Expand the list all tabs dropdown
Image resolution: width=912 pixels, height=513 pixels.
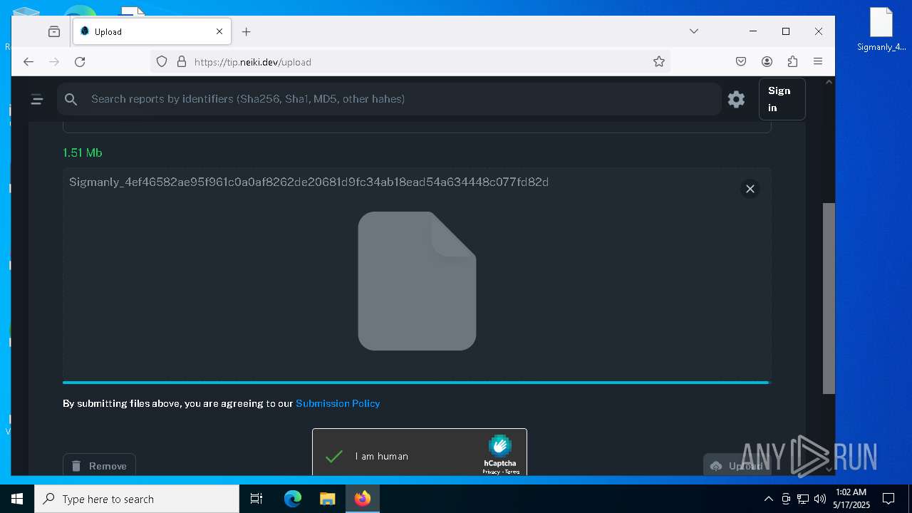point(694,31)
